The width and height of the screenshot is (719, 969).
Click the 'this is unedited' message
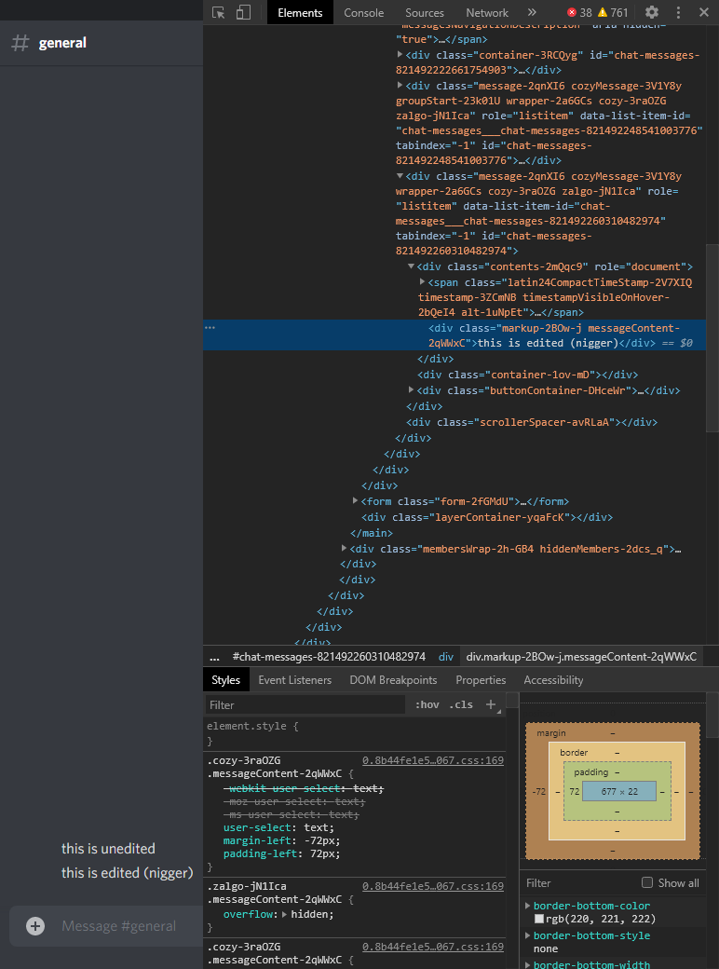point(108,849)
